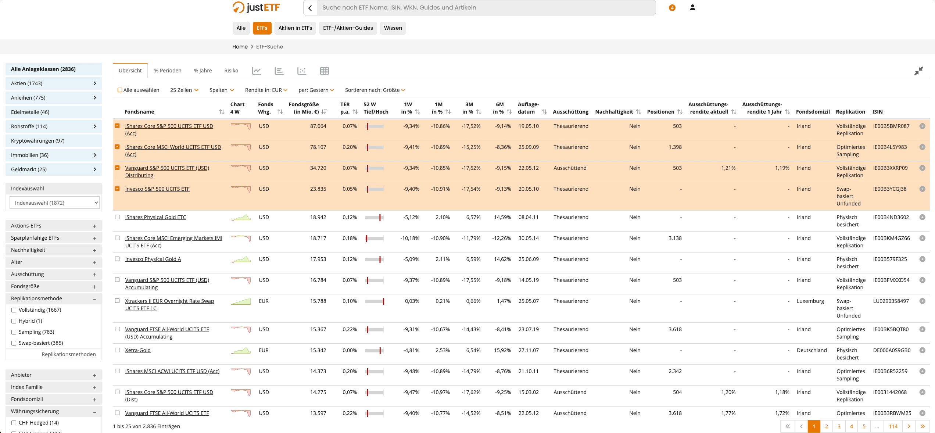Screen dimensions: 935x433
Task: Go to last page of results
Action: [x=923, y=426]
